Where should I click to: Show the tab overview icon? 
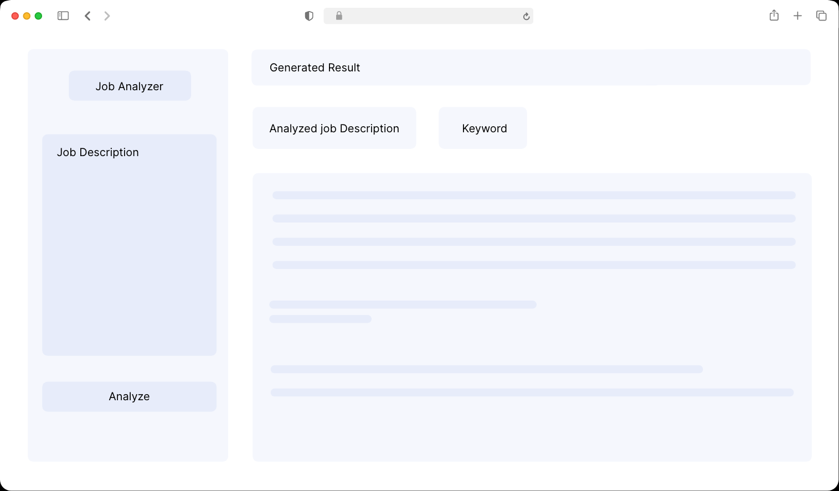click(x=821, y=16)
